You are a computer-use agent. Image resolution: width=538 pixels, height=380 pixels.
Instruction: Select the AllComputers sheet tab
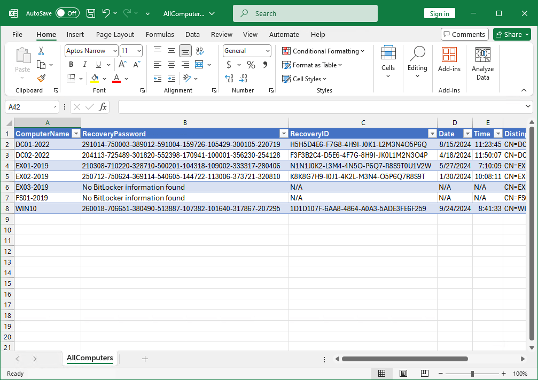[x=89, y=358]
